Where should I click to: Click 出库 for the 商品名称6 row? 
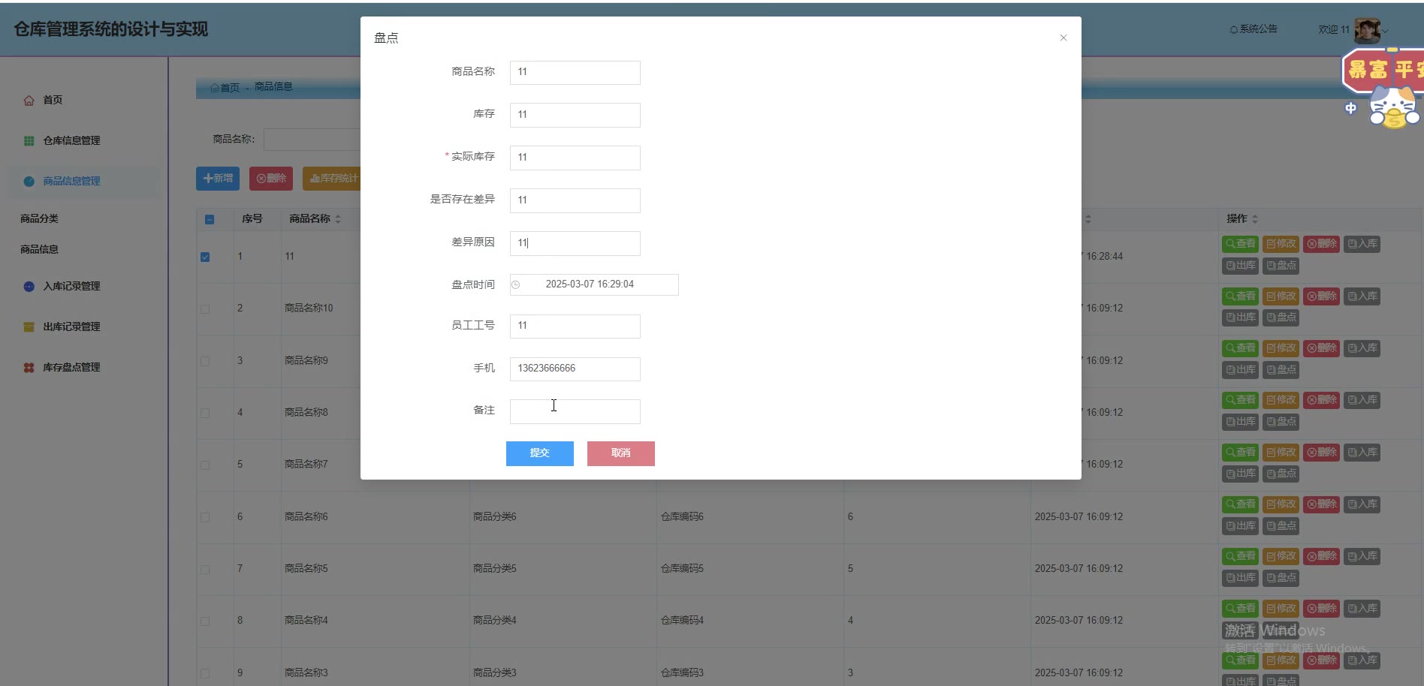(x=1241, y=526)
